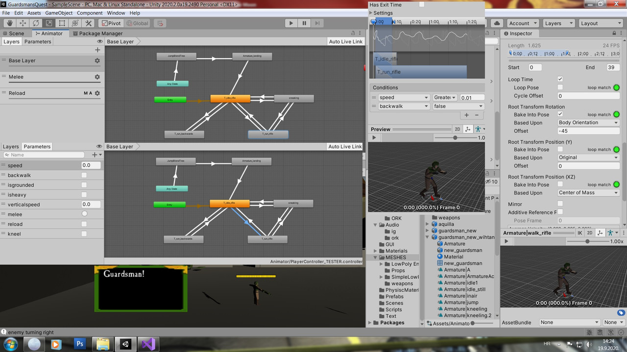Open the GameObject menu
Image resolution: width=627 pixels, height=352 pixels.
coord(59,13)
